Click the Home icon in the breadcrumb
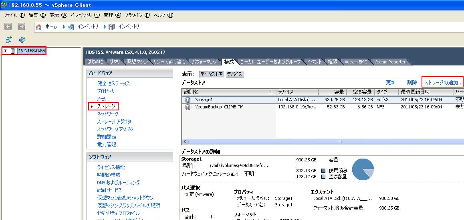 (x=39, y=26)
